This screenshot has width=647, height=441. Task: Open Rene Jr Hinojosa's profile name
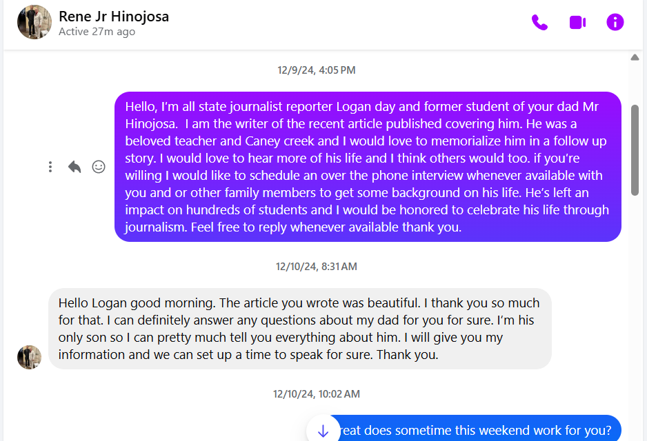(x=114, y=17)
